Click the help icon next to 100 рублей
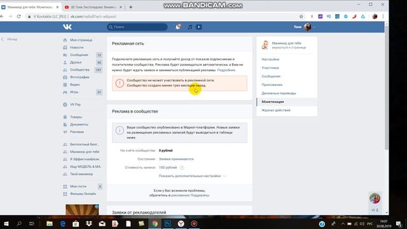Viewport: 407px width, 229px height. [x=182, y=167]
